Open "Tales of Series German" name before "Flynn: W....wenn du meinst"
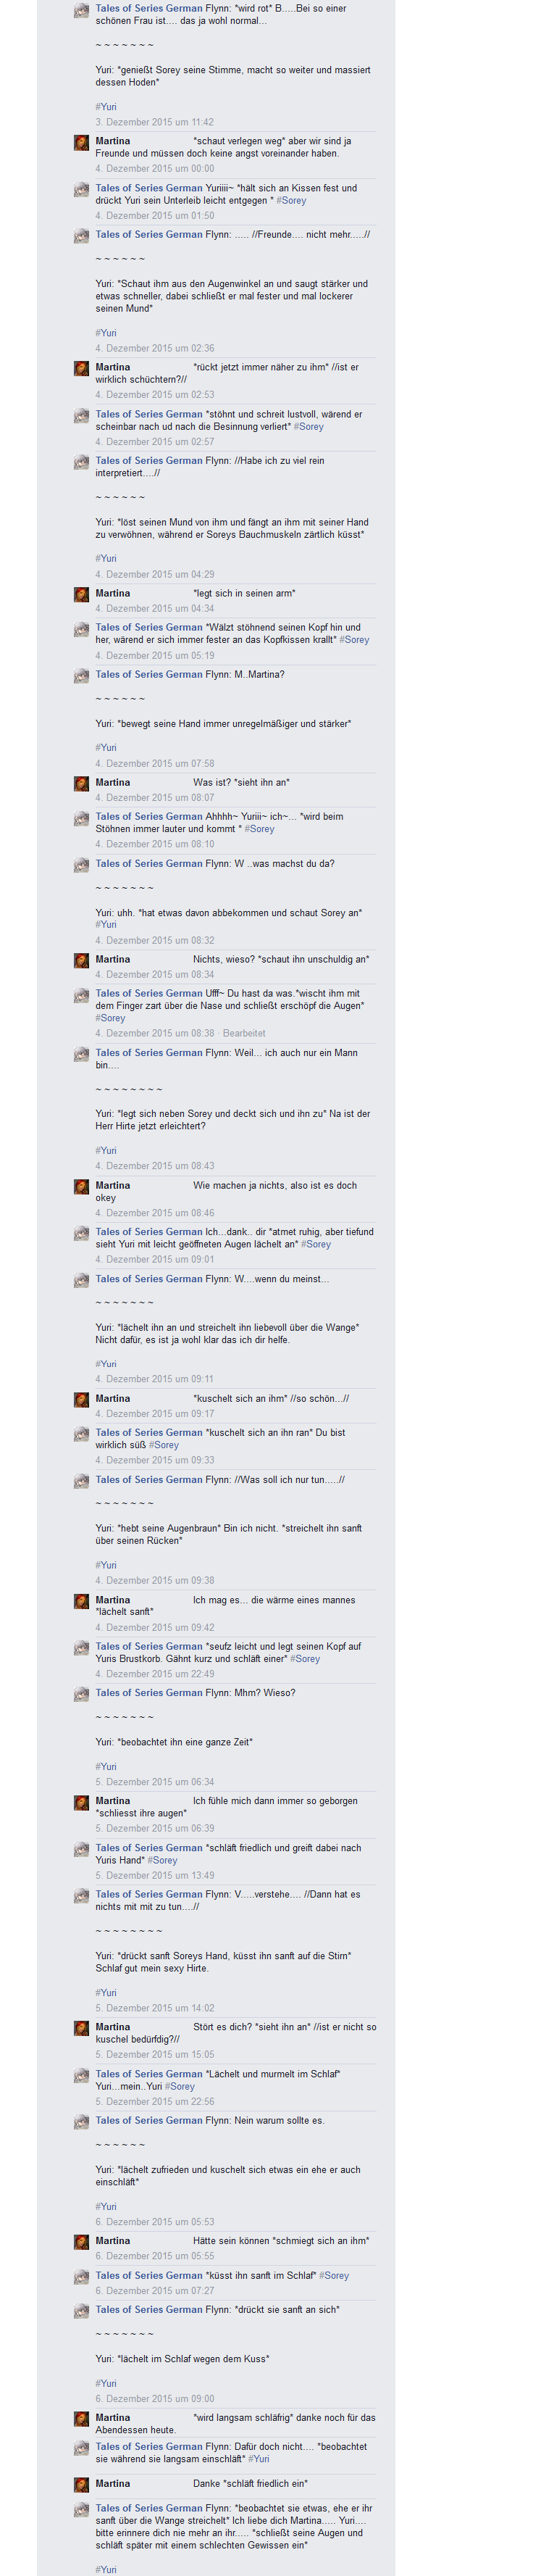Screen dimensions: 554x2576 click(x=149, y=1278)
